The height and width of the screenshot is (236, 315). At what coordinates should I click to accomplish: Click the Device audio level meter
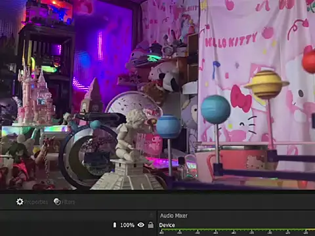[x=237, y=230]
